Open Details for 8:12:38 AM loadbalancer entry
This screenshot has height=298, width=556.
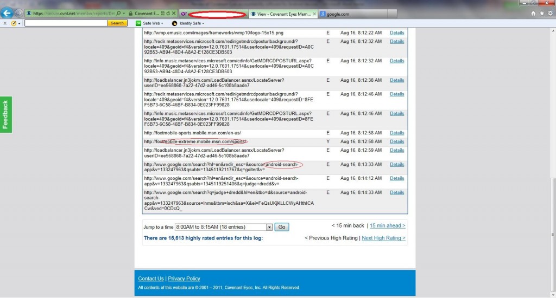[397, 80]
